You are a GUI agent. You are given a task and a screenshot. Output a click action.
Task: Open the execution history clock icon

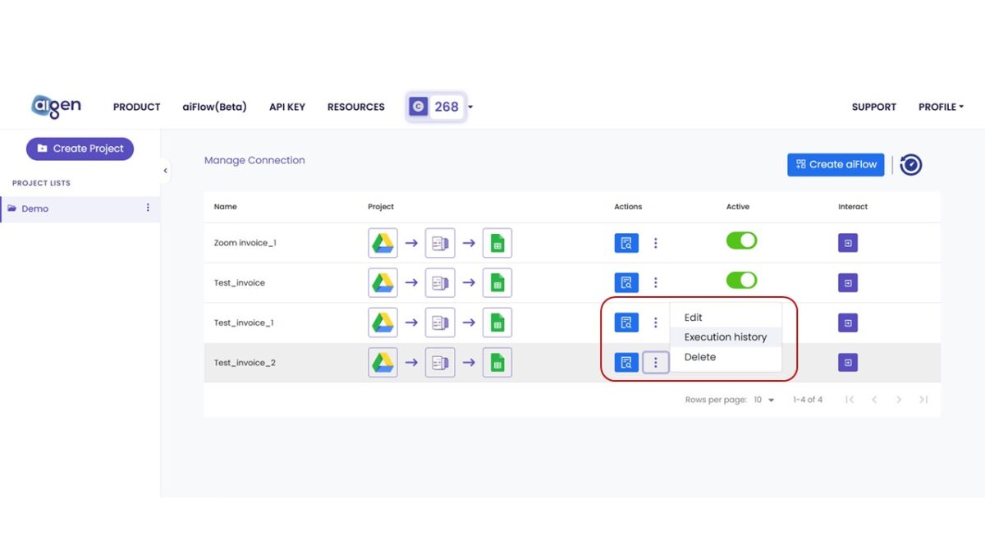click(x=909, y=164)
